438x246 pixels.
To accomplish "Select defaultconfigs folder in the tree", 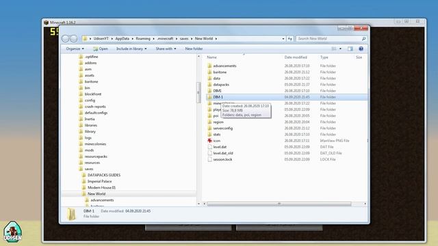I will coord(96,113).
